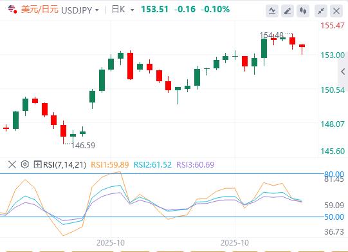Click the -0.10% percent change
This screenshot has height=252, width=348.
(x=215, y=9)
